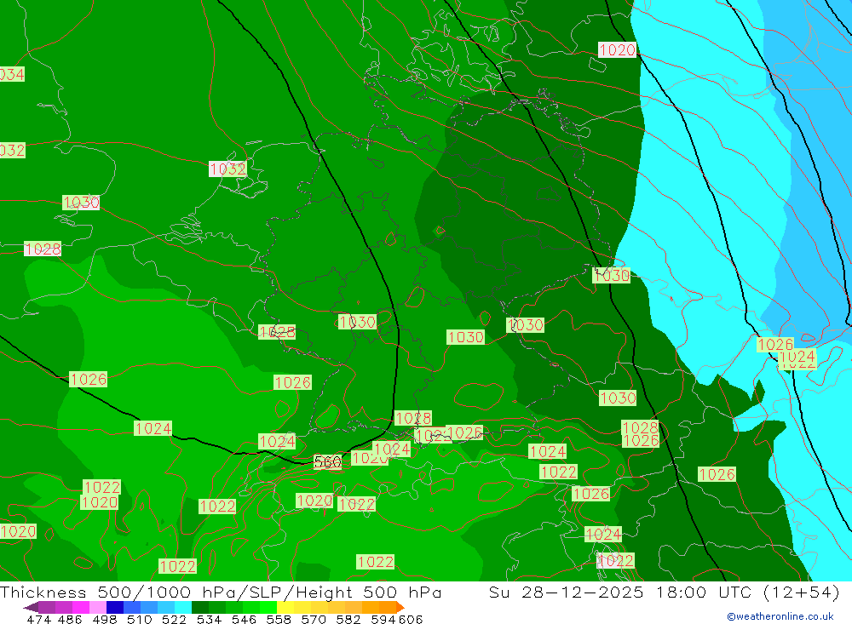Viewport: 852px width, 624px height.
Task: Pick the light pink legend swatch near 498
Action: point(98,607)
